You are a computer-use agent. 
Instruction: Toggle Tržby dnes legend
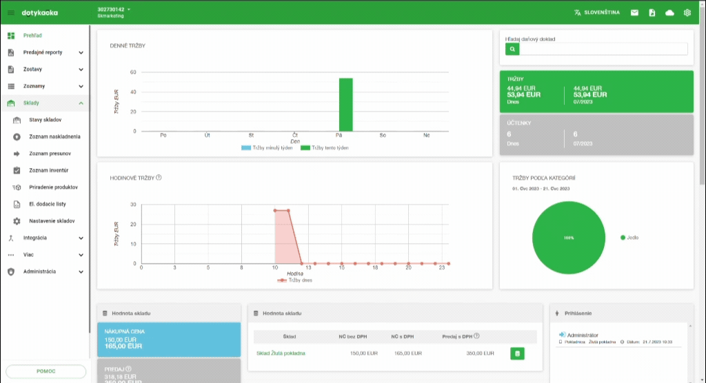[x=295, y=280]
